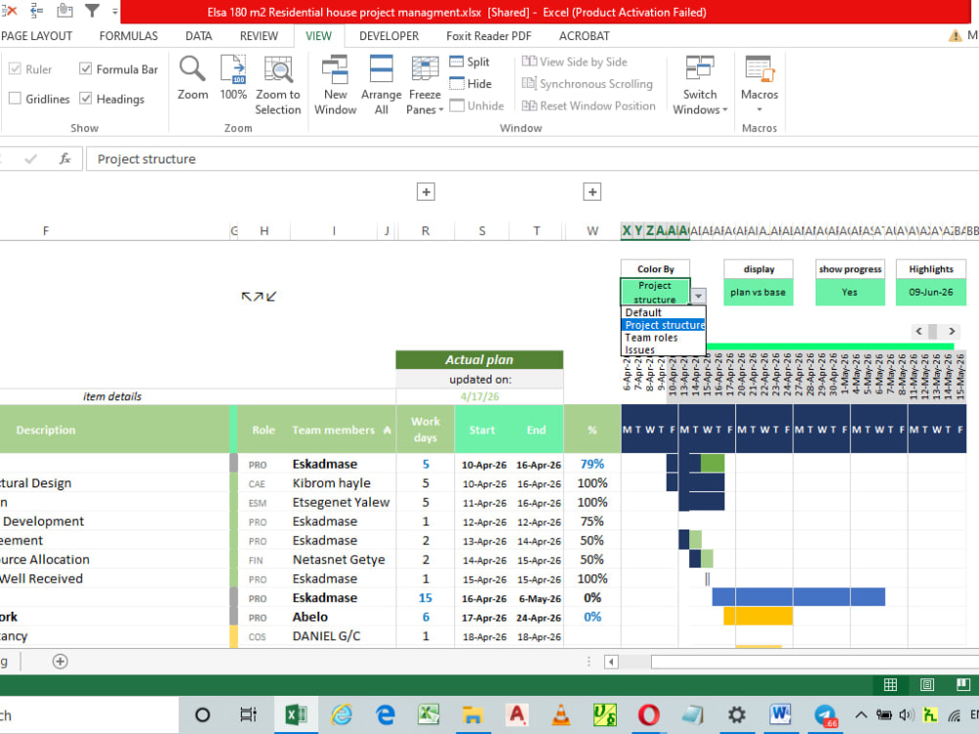Click the timeline scrollbar thumb
979x734 pixels.
click(933, 332)
